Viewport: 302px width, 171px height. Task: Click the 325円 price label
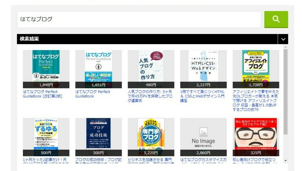click(256, 153)
